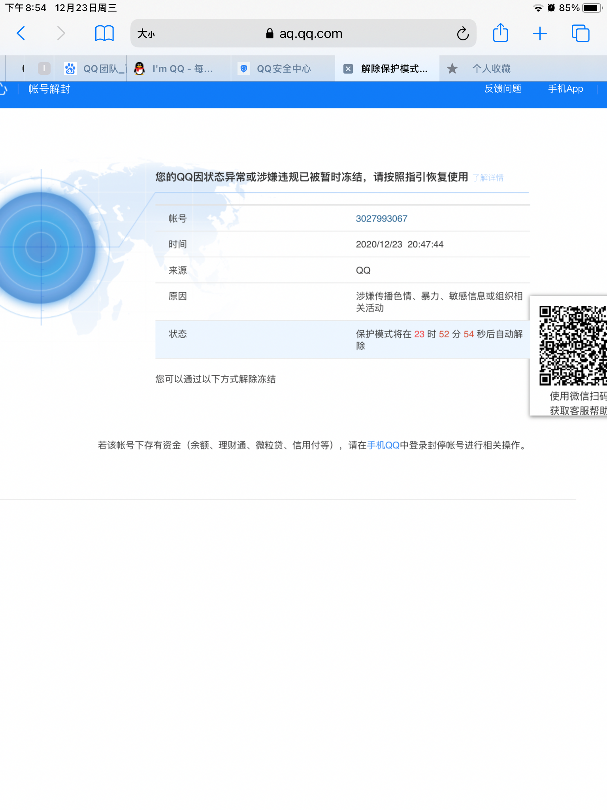The image size is (607, 810).
Task: Select the time value 2020/12/23 20:47:44
Action: coord(400,244)
